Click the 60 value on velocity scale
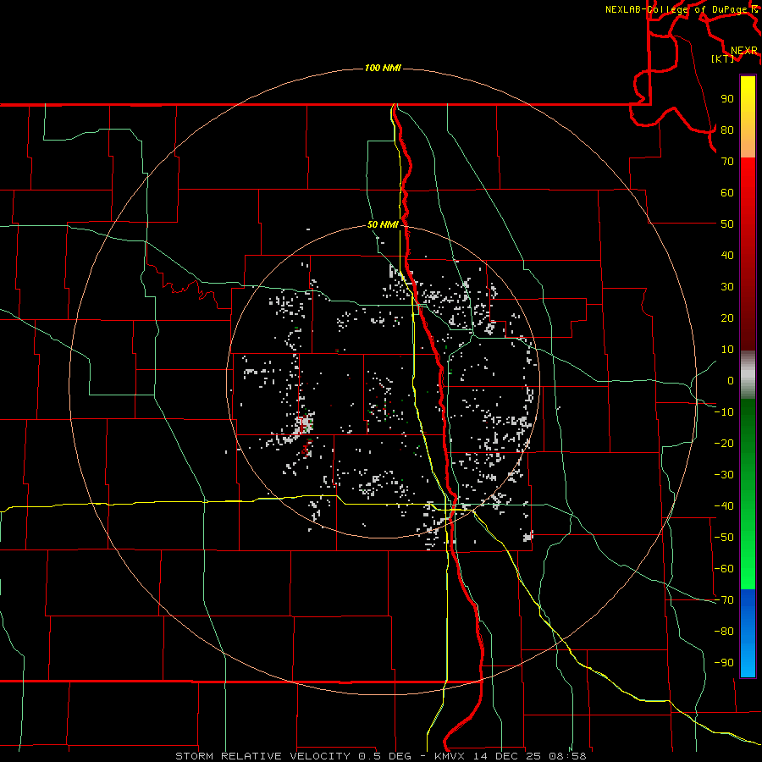The height and width of the screenshot is (762, 762). coord(727,192)
